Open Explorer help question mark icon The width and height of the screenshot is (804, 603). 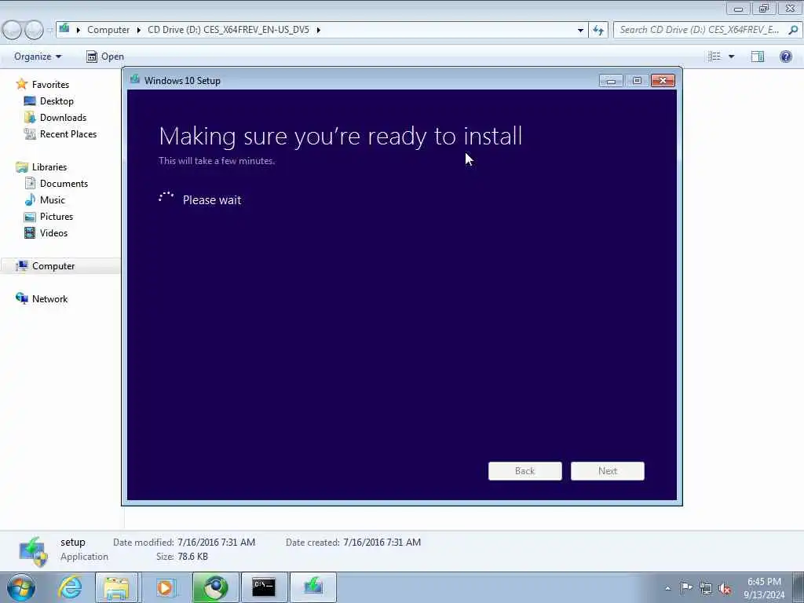(x=785, y=57)
